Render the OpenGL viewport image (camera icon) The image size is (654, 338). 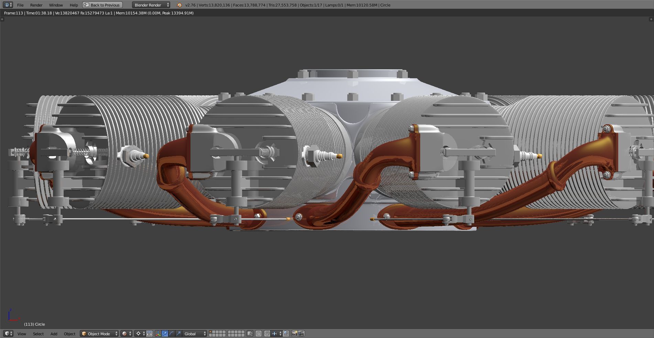(294, 334)
